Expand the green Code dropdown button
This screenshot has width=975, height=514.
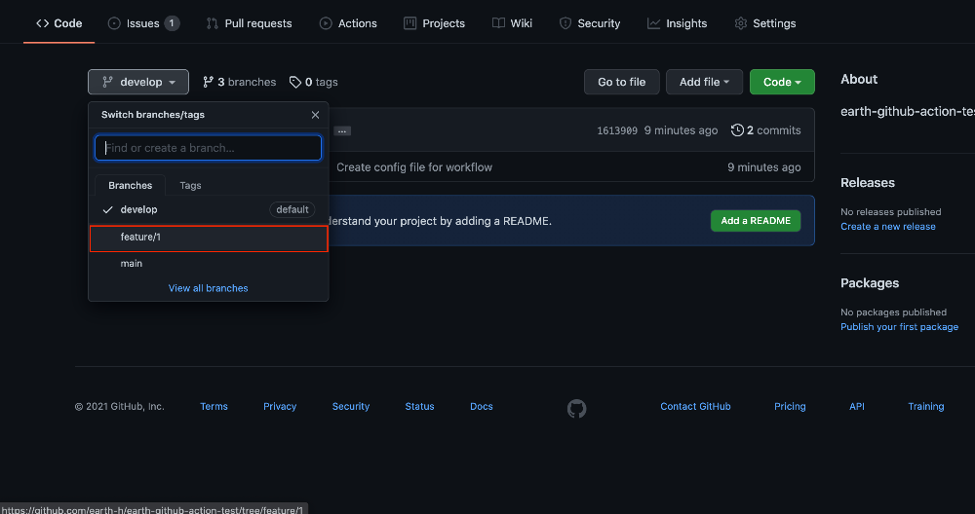782,82
